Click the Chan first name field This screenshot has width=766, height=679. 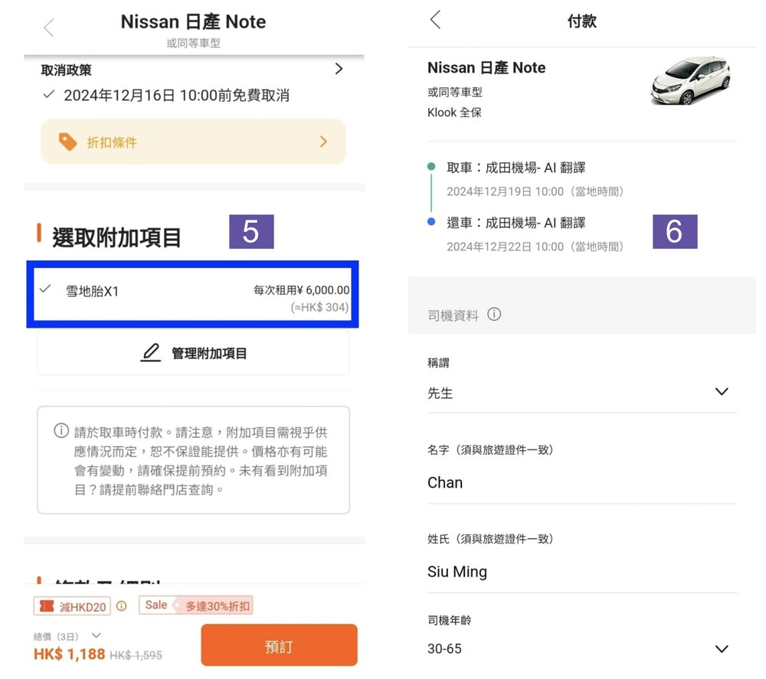pos(536,482)
